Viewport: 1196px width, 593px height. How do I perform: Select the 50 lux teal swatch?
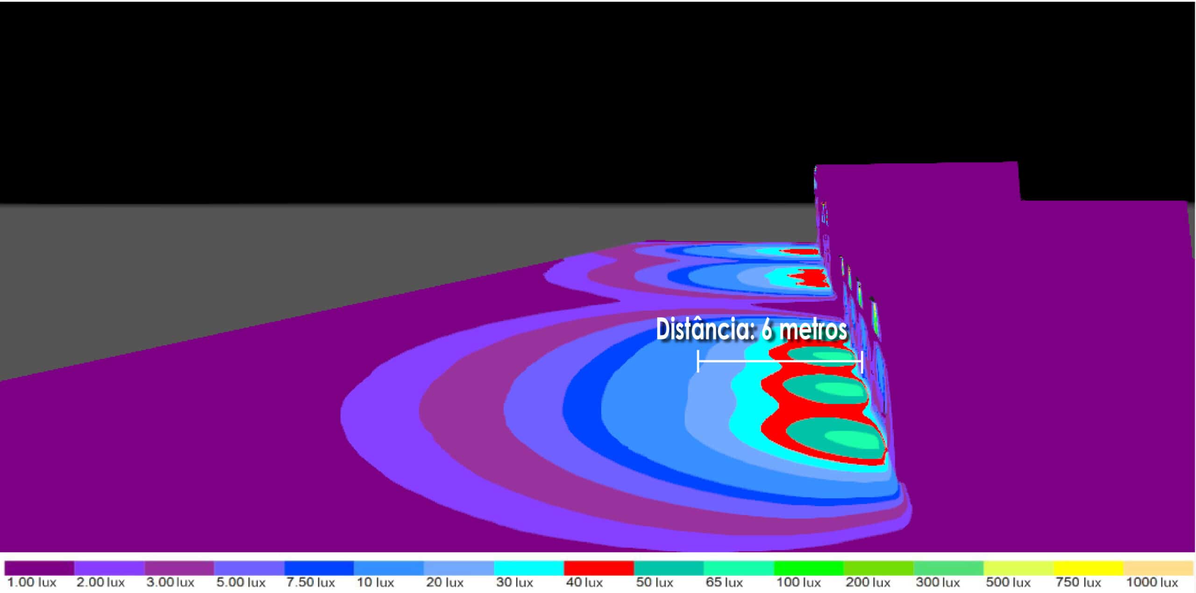(x=669, y=568)
